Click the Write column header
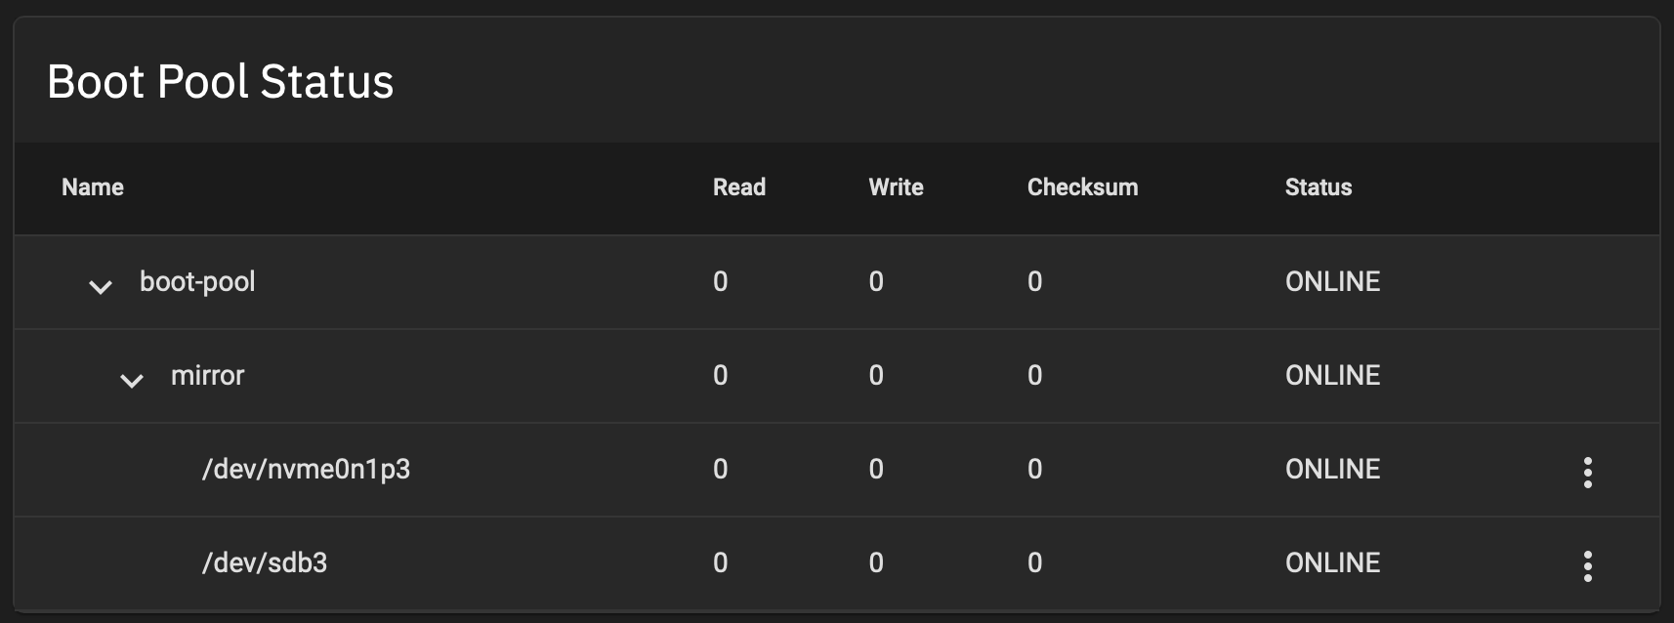This screenshot has width=1674, height=623. [896, 187]
